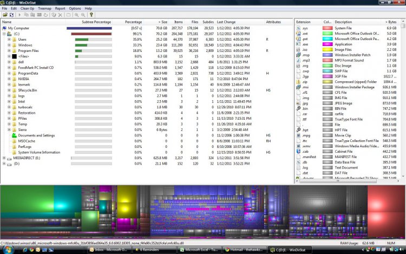Screen dimensions: 406x254
Task: Expand the NVIDIA folder node
Action: click(x=9, y=79)
